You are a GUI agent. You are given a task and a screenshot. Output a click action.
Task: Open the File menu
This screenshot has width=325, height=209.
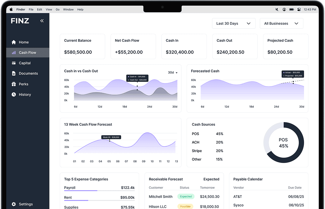pyautogui.click(x=31, y=9)
